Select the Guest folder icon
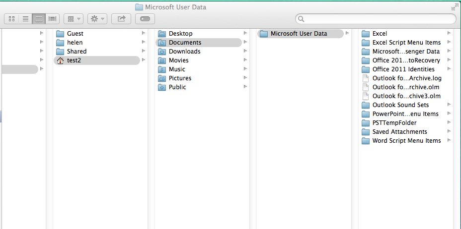461x229 pixels. pos(60,33)
